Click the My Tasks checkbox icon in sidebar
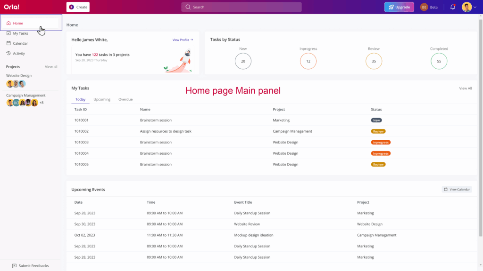Viewport: 483px width, 271px height. (x=8, y=33)
